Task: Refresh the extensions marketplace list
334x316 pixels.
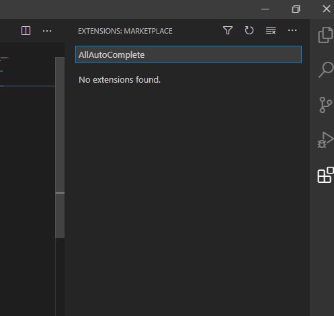Action: point(249,30)
